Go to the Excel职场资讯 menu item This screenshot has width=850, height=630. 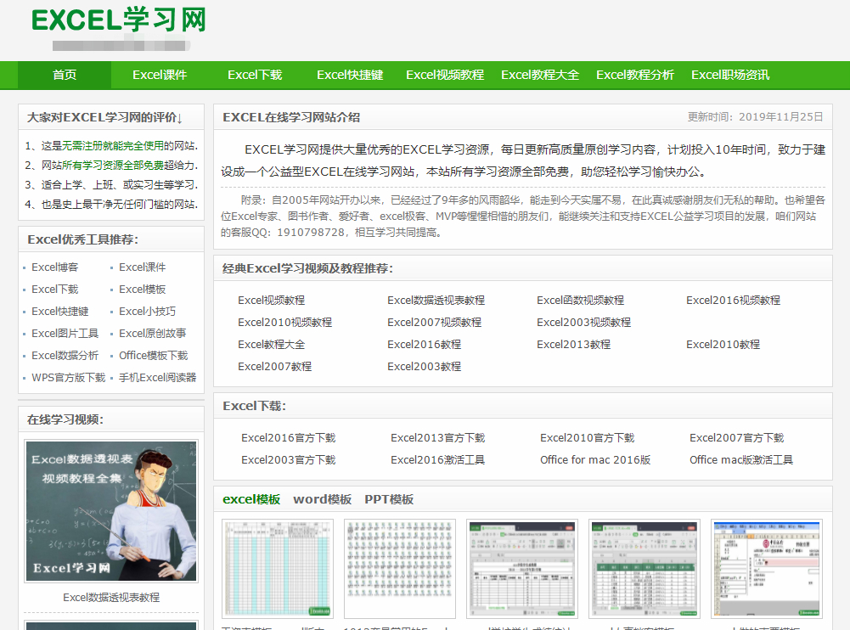pyautogui.click(x=730, y=75)
